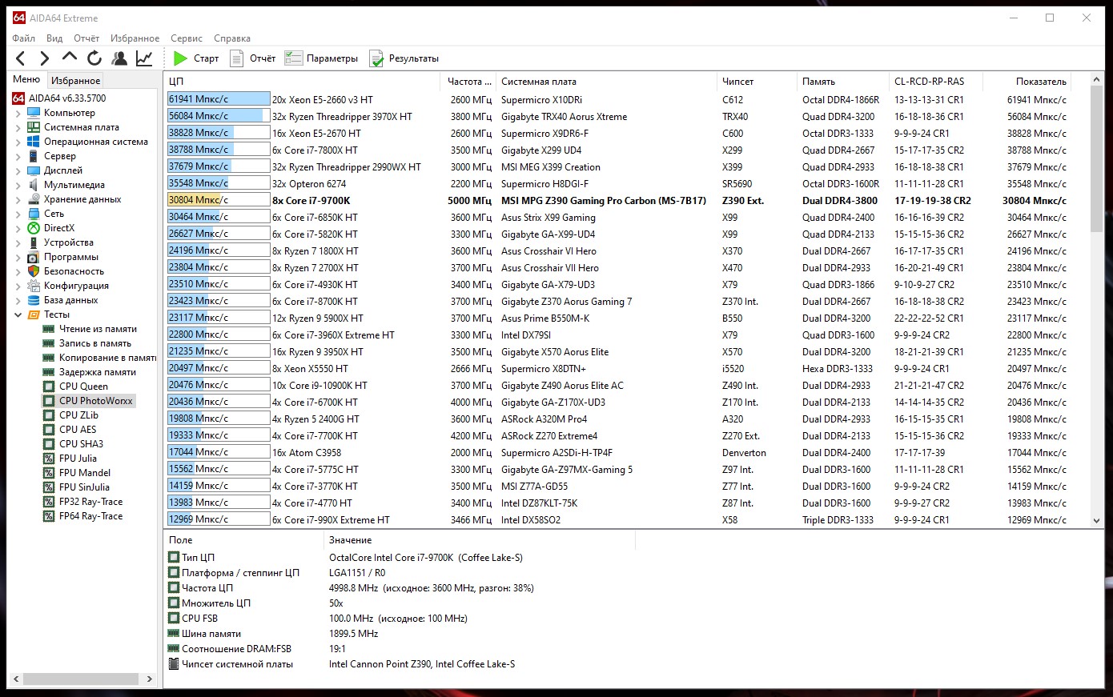Select the 20x Xeon E5-2660 v3 HT row

click(x=617, y=99)
